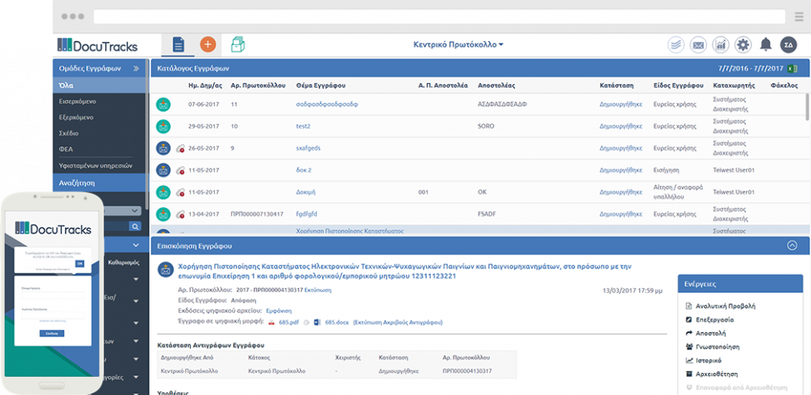Sort by Θέμα Εγγράφου column header
The image size is (811, 395).
pos(321,85)
